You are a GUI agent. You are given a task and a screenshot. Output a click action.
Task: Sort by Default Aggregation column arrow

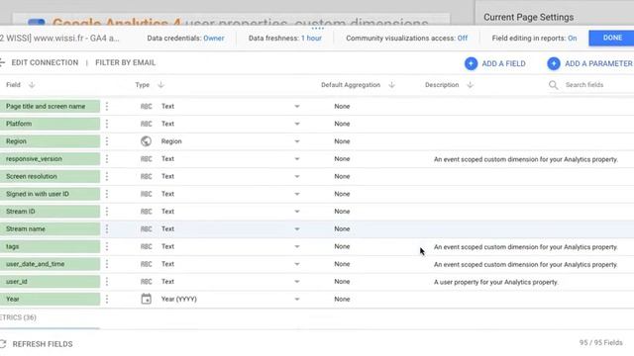tap(391, 85)
